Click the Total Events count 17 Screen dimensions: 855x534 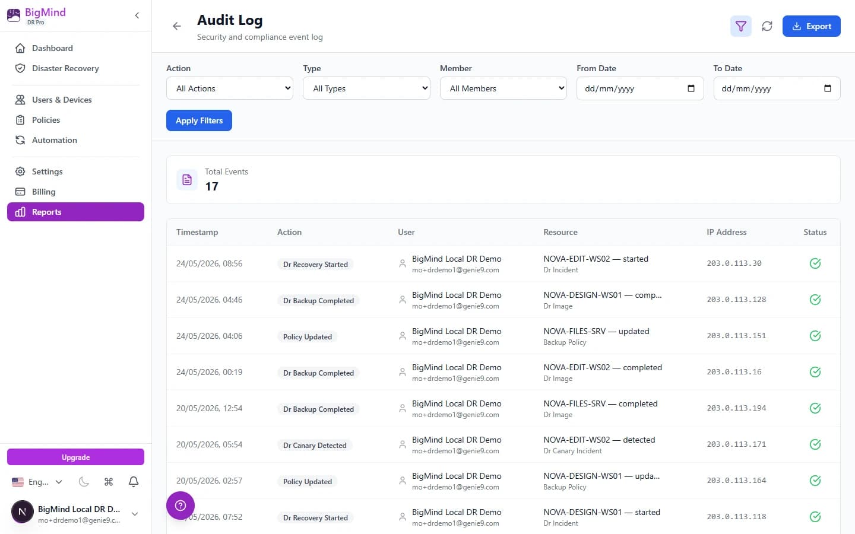click(211, 186)
